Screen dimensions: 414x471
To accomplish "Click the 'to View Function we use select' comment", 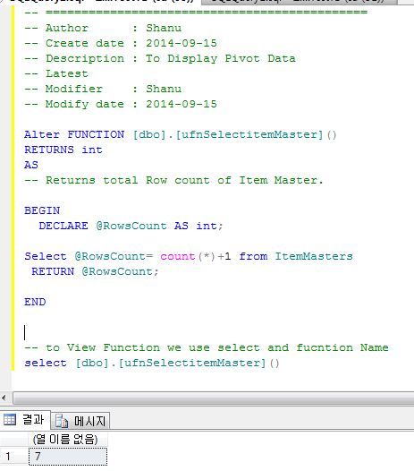I will (x=207, y=347).
